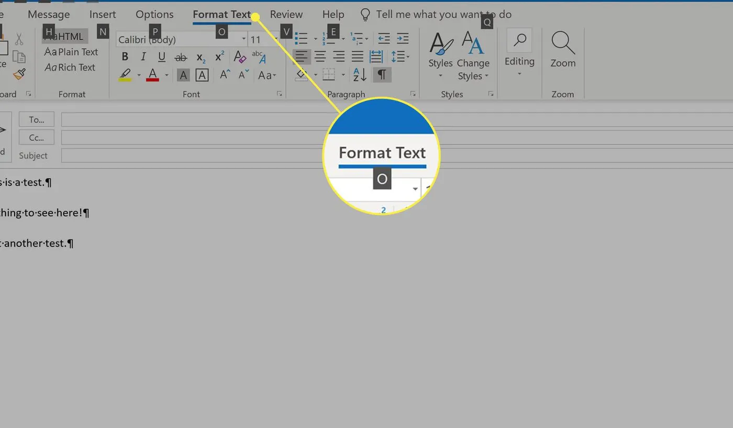Switch to the Review ribbon tab
733x428 pixels.
(286, 14)
